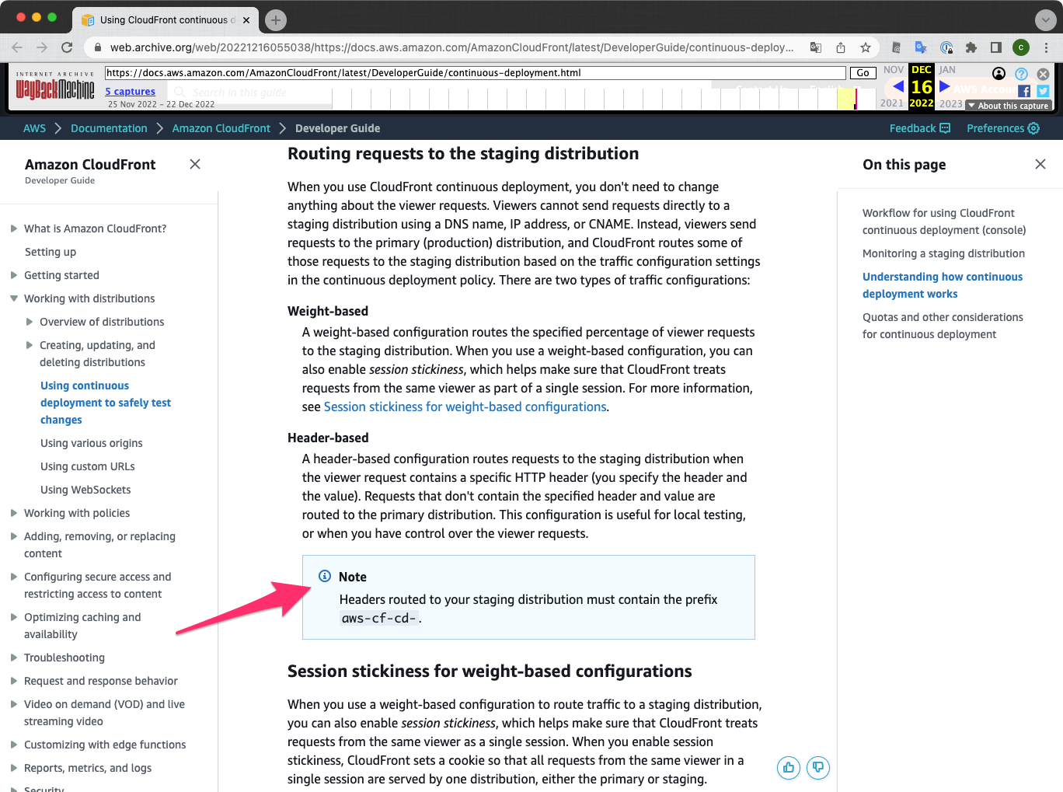Click the Wayback Machine logo
The image size is (1063, 792).
[55, 86]
